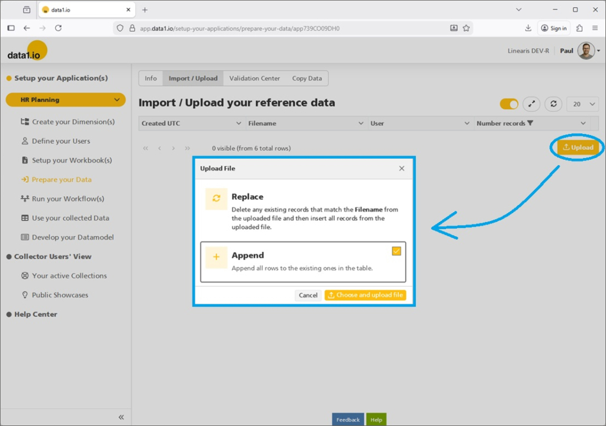Click the data1.io logo

(x=26, y=53)
